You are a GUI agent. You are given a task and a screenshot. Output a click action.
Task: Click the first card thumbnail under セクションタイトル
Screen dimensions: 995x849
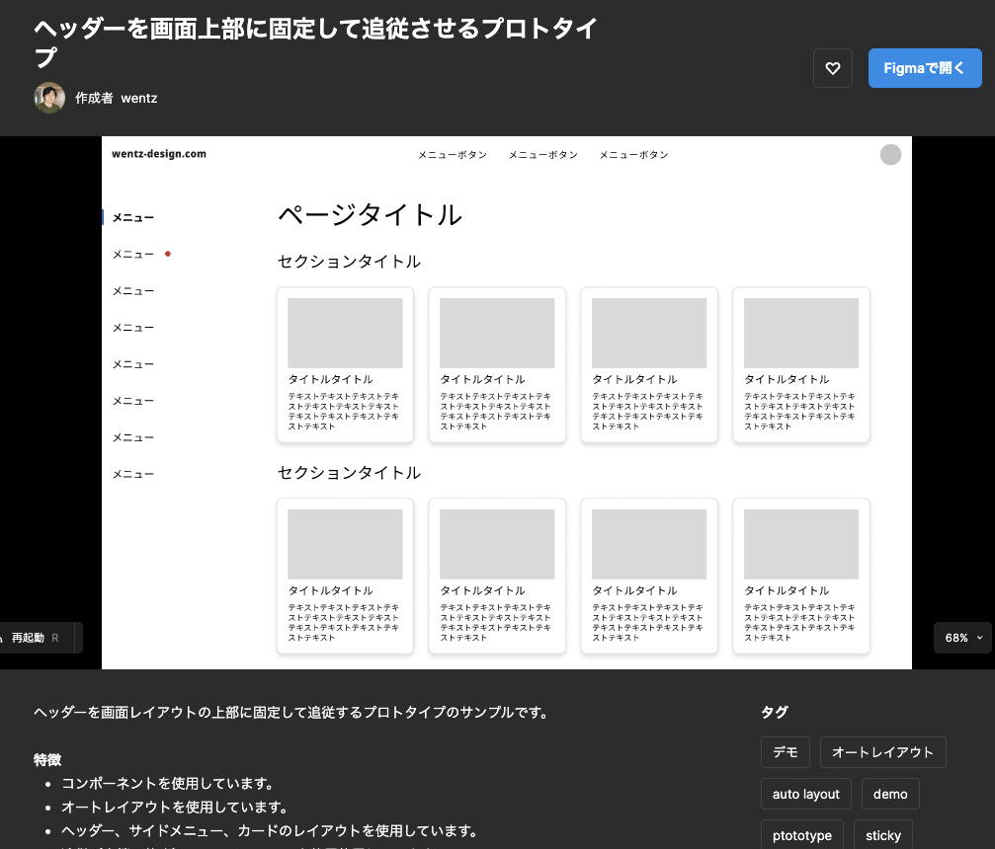345,333
